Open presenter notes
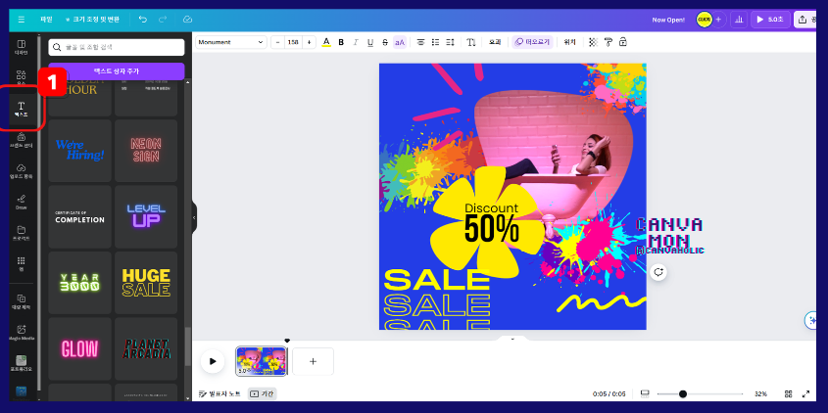This screenshot has width=828, height=413. point(219,394)
